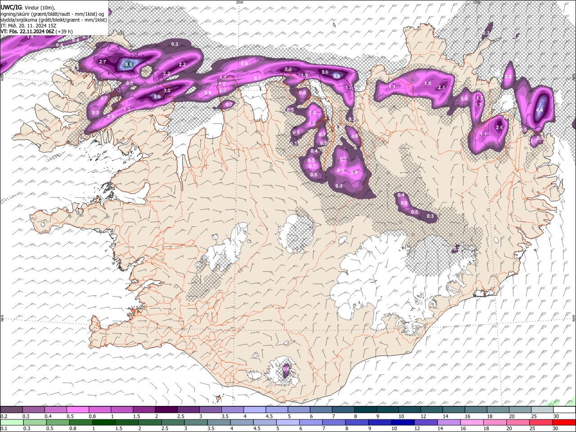The height and width of the screenshot is (432, 576).
Task: Pick the periwinkle 4 swatch in the upper legend
Action: click(255, 410)
